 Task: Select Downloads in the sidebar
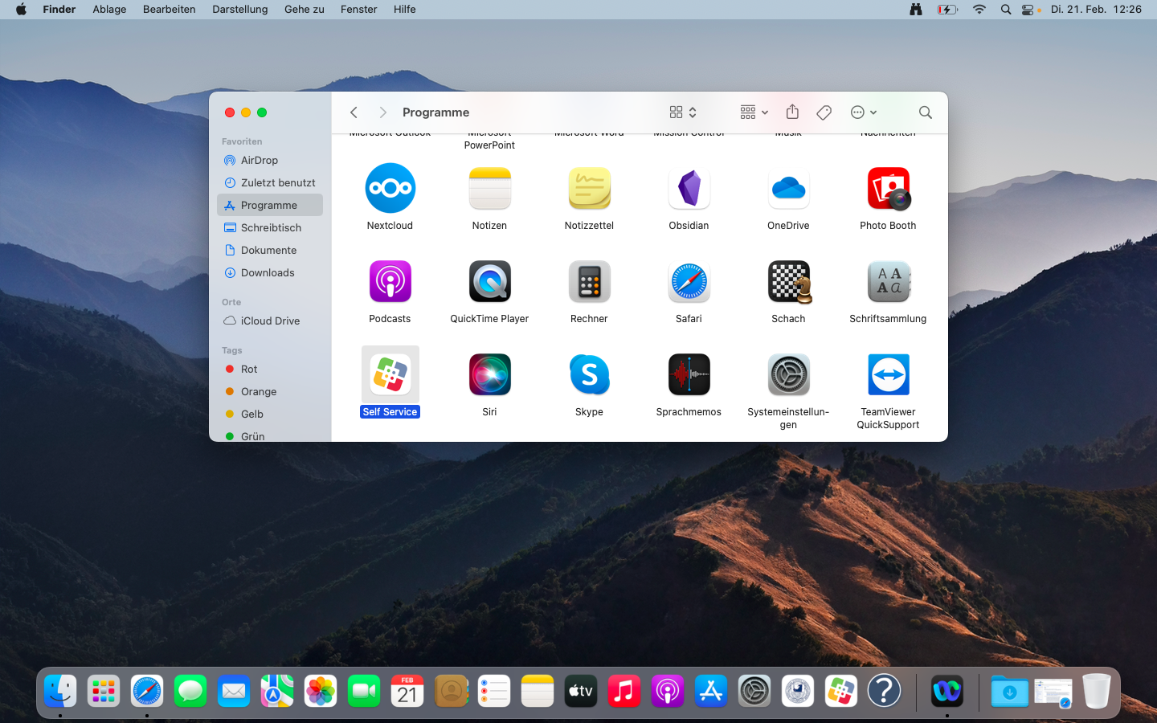pyautogui.click(x=270, y=273)
